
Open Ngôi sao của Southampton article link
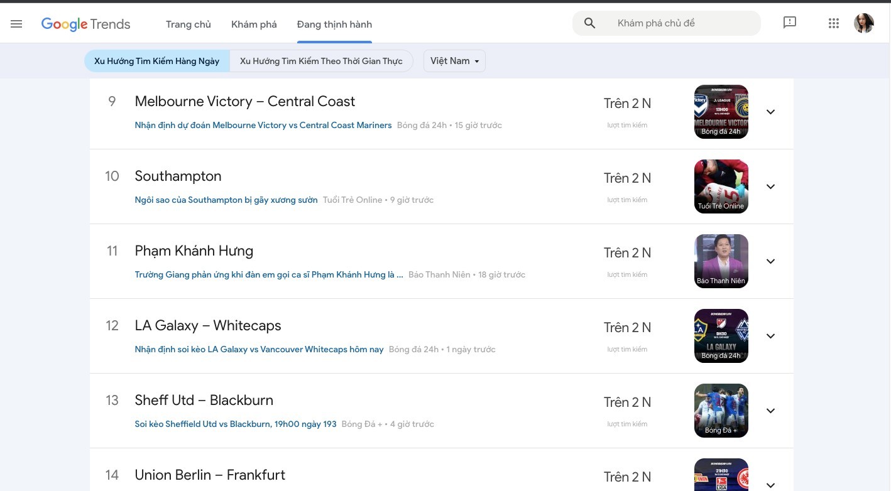pyautogui.click(x=226, y=200)
